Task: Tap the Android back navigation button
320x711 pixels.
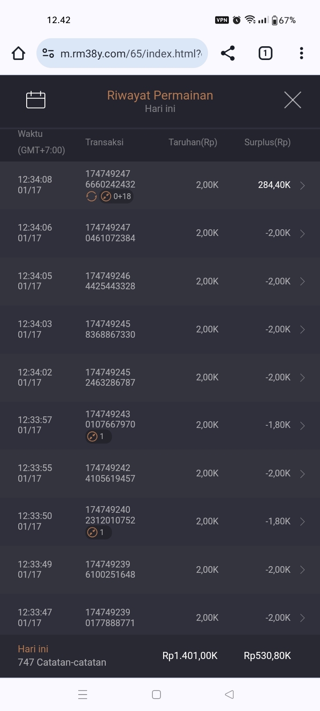Action: 229,695
